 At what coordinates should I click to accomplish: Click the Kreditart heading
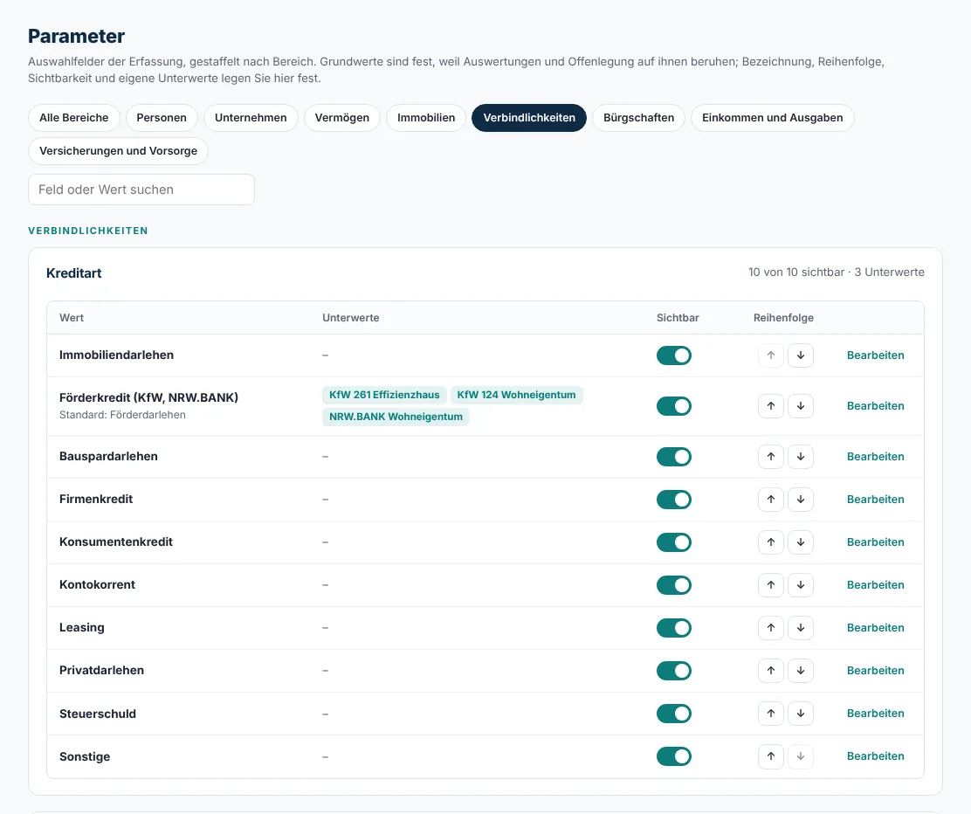point(73,273)
